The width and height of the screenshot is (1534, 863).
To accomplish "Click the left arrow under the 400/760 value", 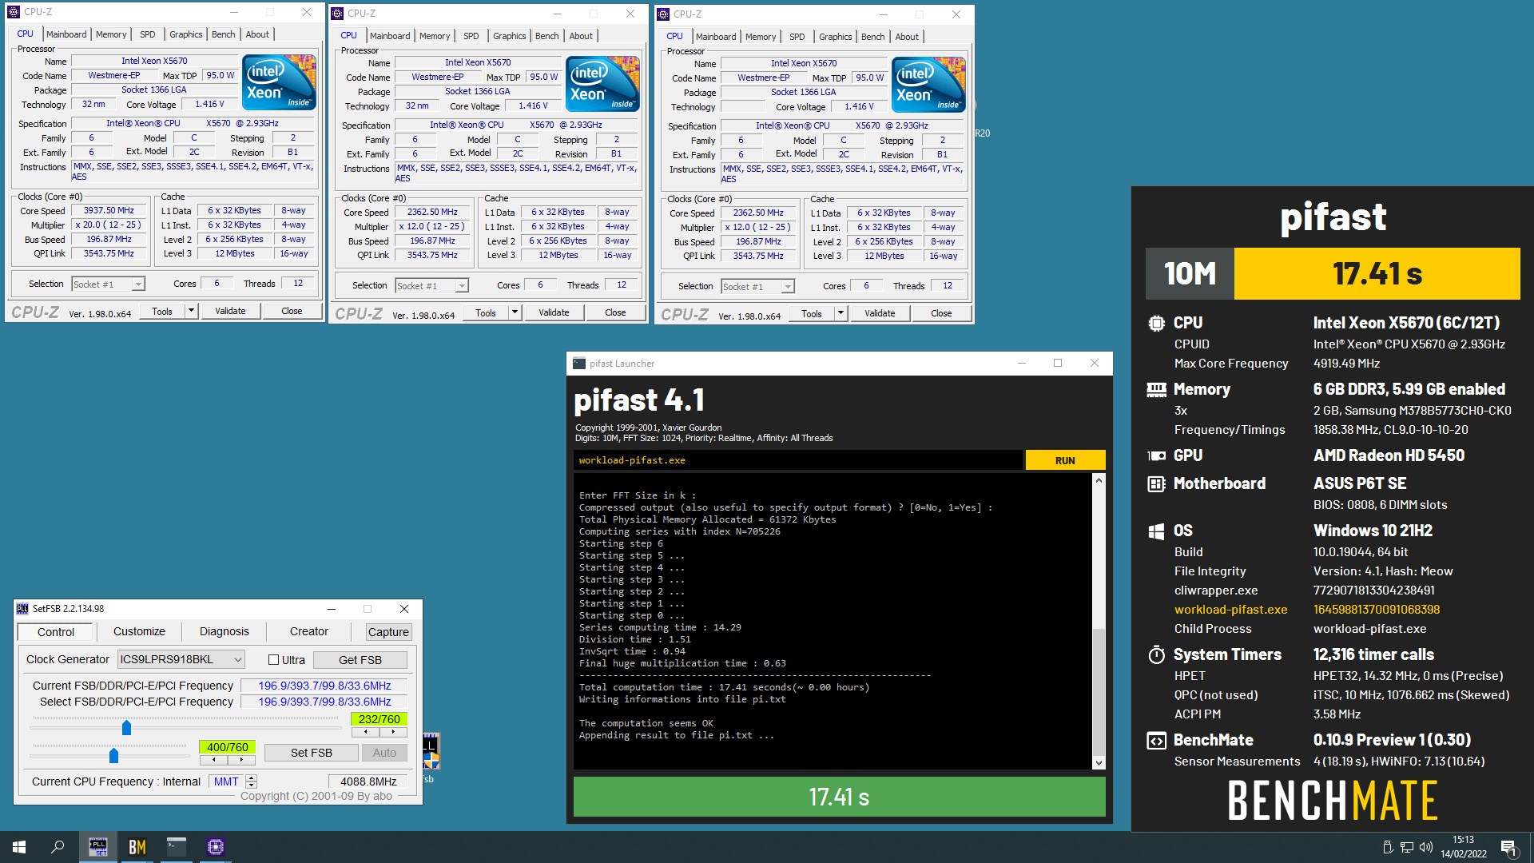I will [x=213, y=760].
